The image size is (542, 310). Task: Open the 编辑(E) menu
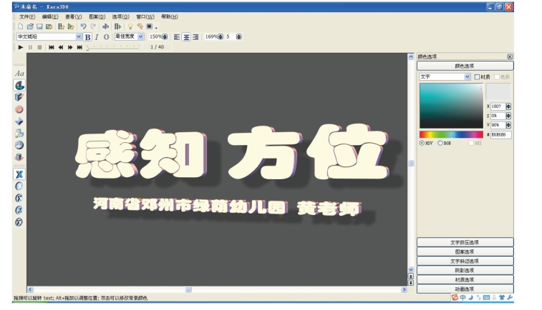pyautogui.click(x=50, y=16)
